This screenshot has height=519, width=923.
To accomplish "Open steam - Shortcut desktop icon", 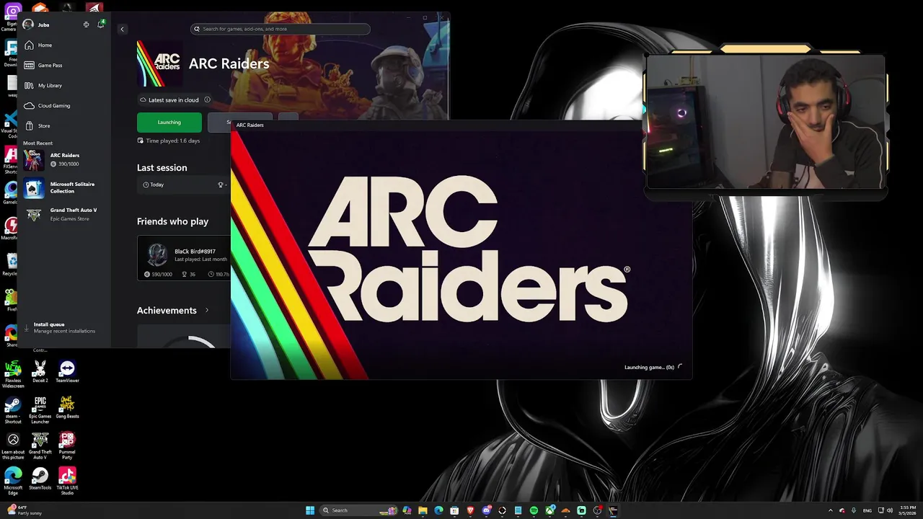I will 13,409.
